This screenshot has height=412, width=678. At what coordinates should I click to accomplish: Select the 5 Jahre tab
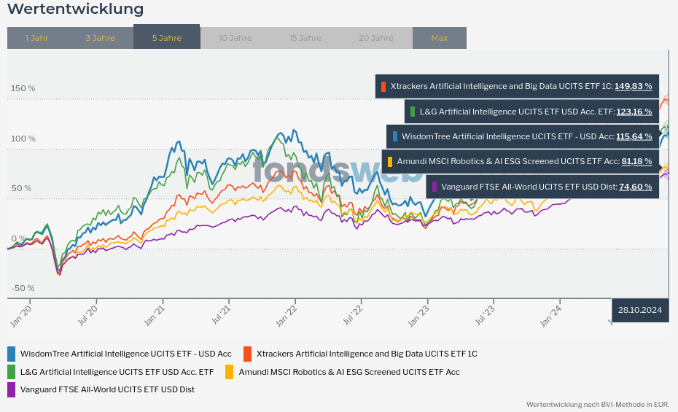click(x=166, y=37)
